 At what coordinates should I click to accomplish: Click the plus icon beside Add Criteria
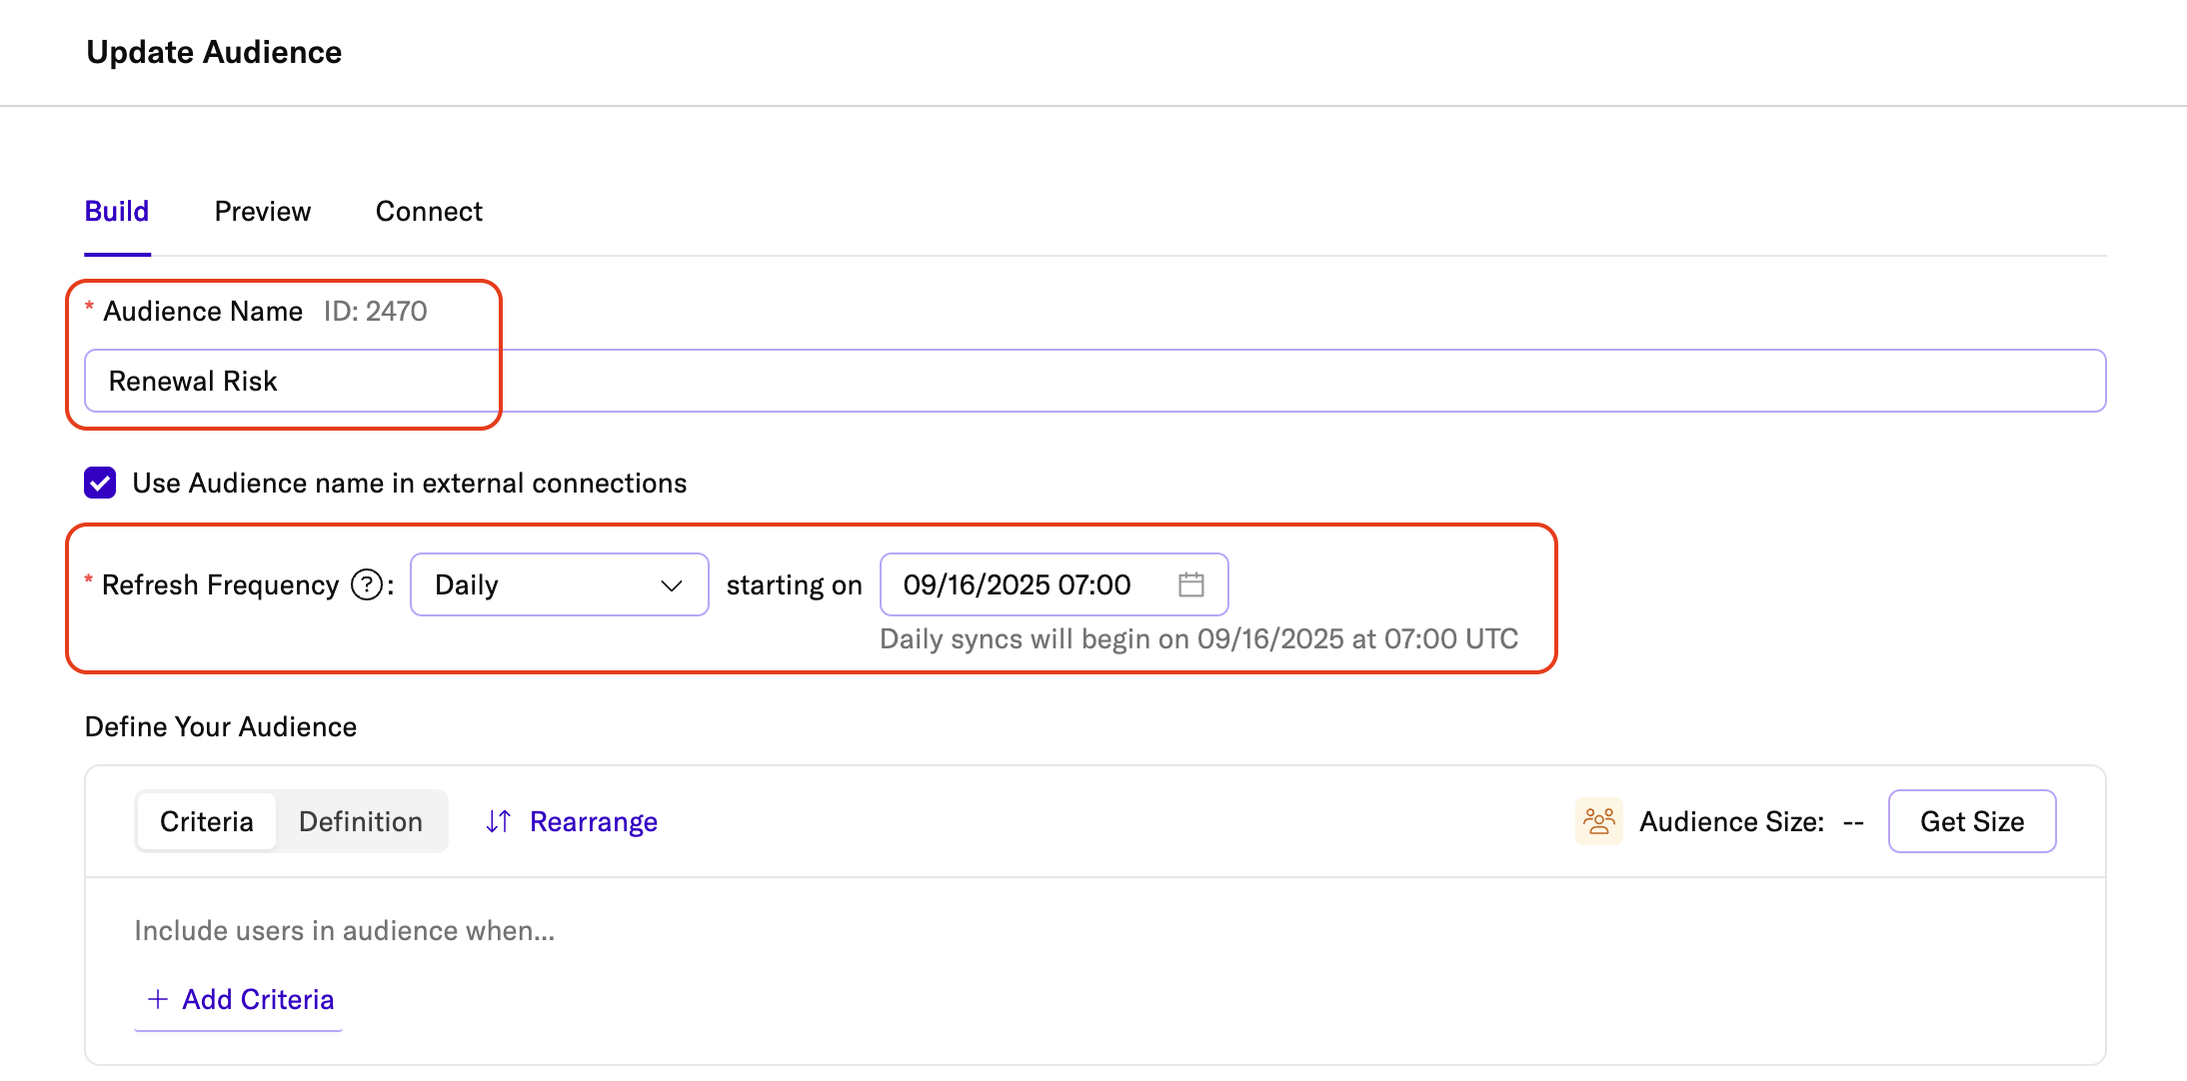click(157, 999)
